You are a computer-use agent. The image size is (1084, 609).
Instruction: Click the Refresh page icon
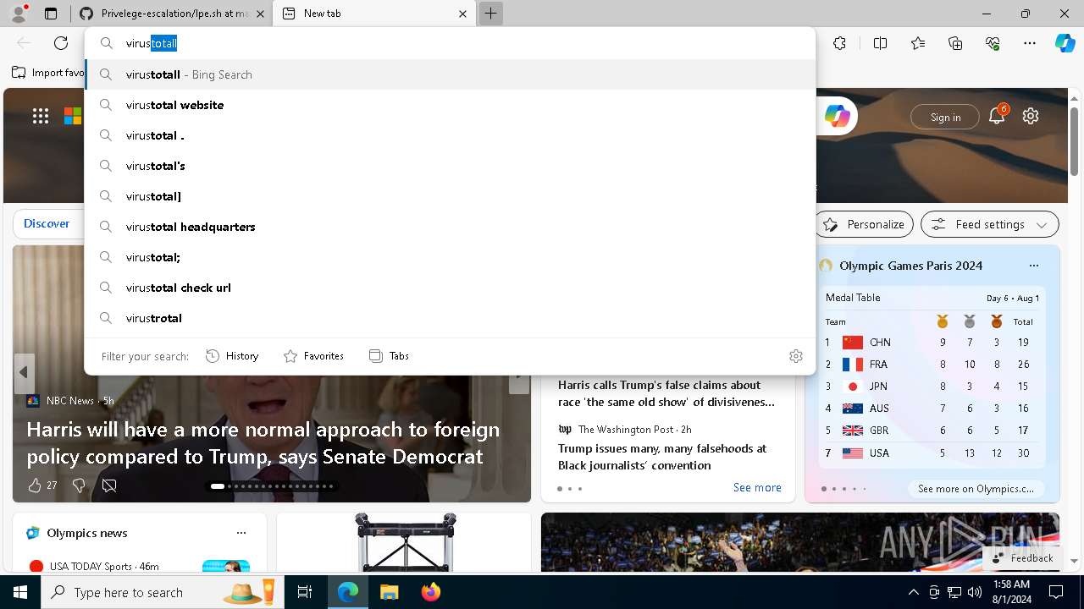coord(61,43)
